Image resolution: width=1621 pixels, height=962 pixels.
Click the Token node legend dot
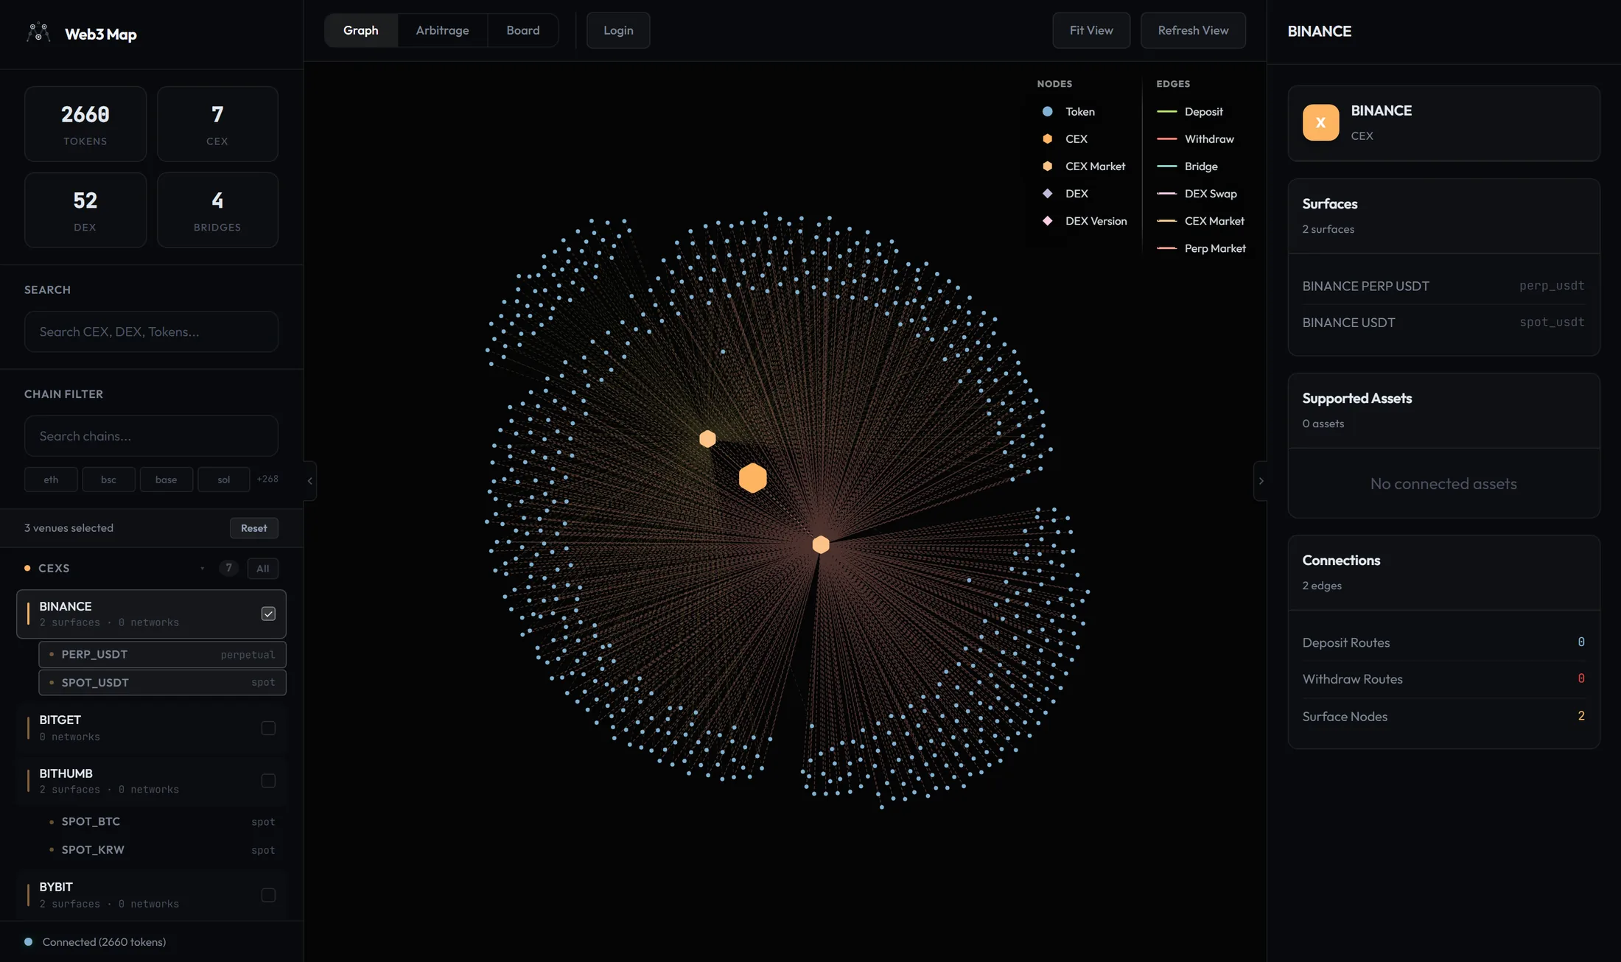pyautogui.click(x=1047, y=111)
